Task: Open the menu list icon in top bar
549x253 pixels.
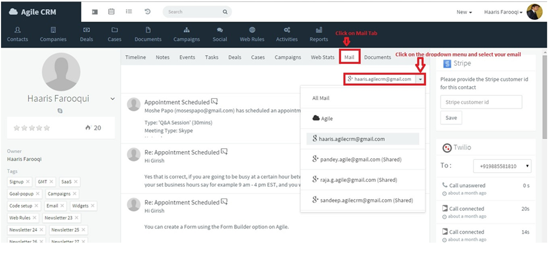Action: (x=95, y=12)
